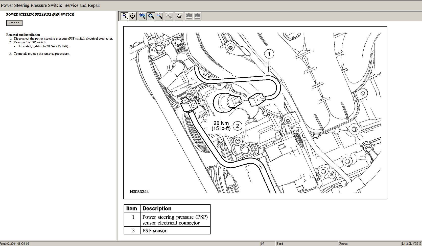Fit image to width
The height and width of the screenshot is (246, 422).
coord(159,16)
